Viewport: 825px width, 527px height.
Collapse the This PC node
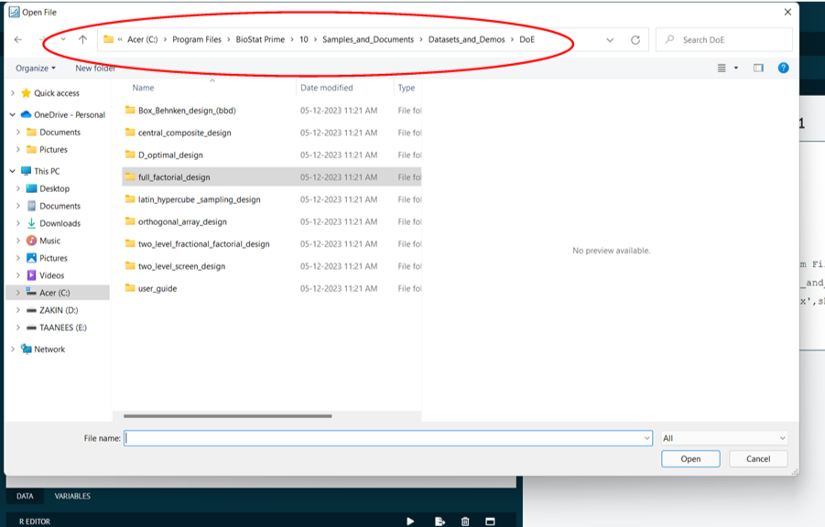pos(13,171)
